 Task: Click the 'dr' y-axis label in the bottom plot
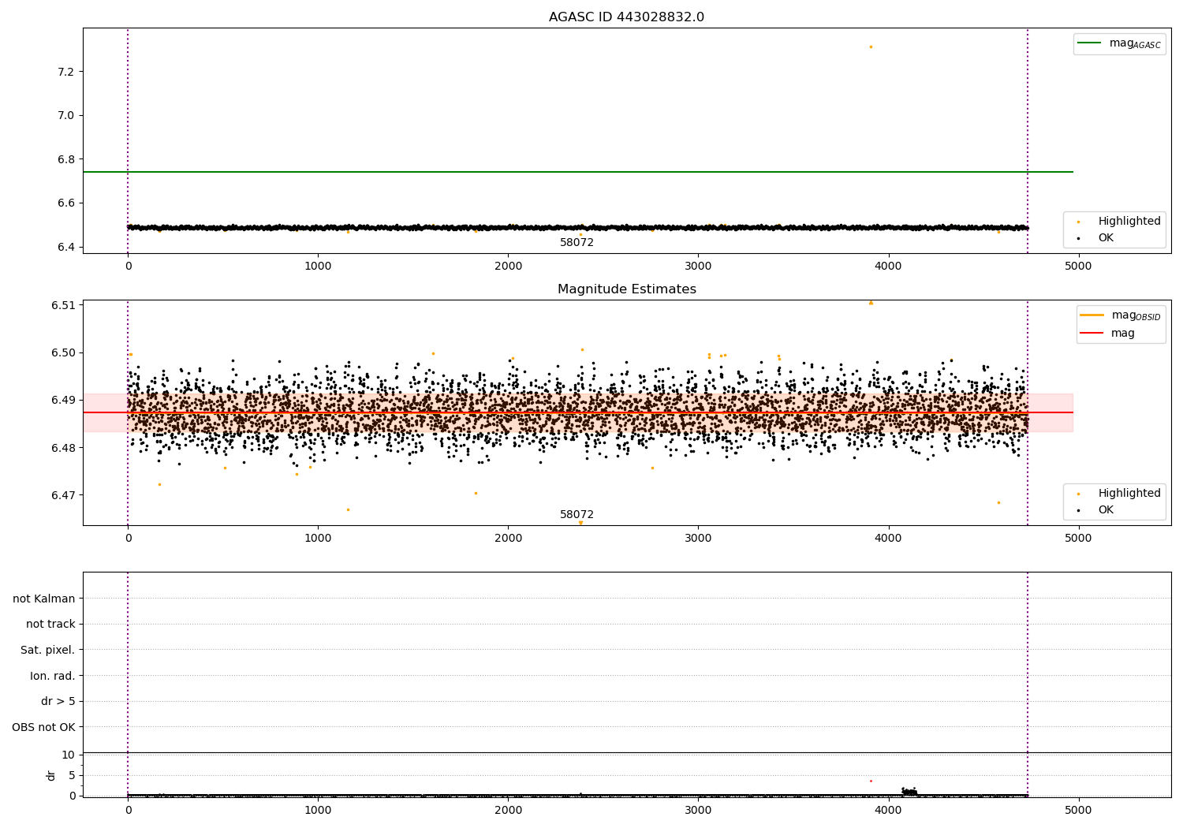tap(51, 775)
